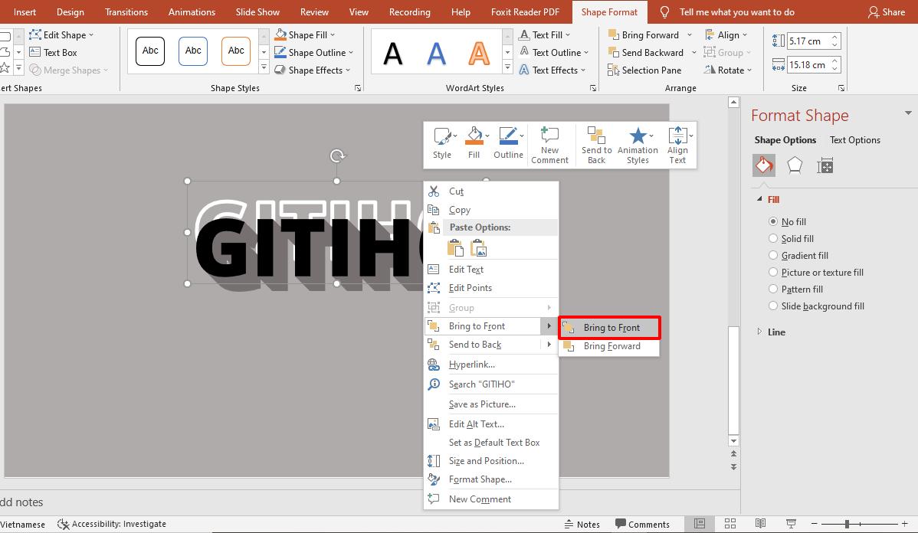Image resolution: width=918 pixels, height=533 pixels.
Task: Open Animation Styles from the mini toolbar
Action: point(638,144)
